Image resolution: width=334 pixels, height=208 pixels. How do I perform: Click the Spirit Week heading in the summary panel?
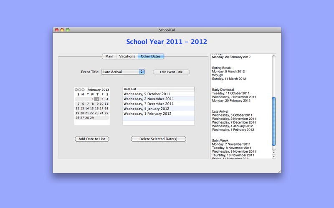(220, 141)
